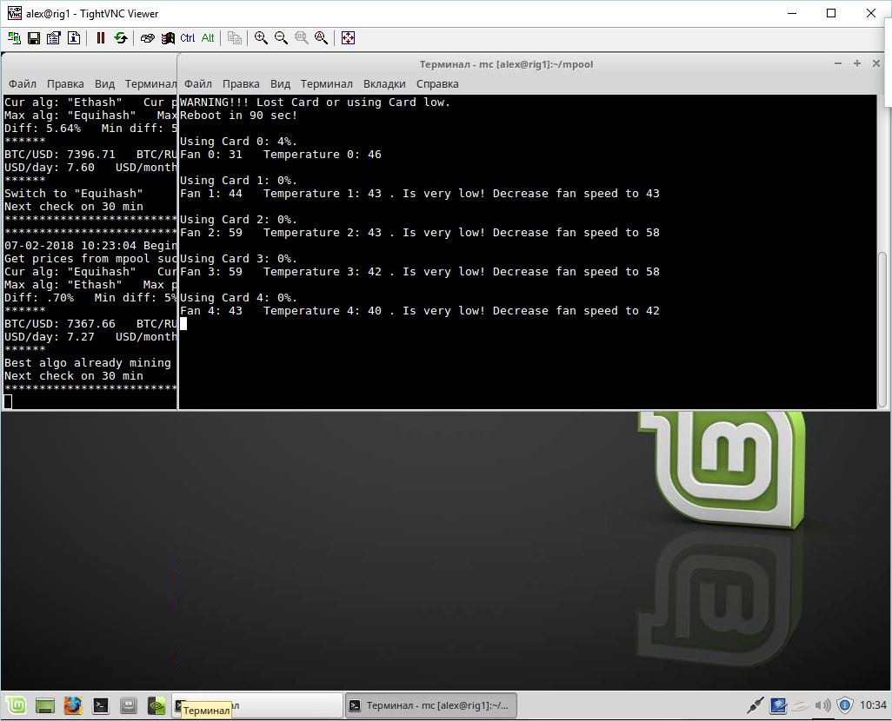Maximize the mc terminal window with plus

click(857, 63)
